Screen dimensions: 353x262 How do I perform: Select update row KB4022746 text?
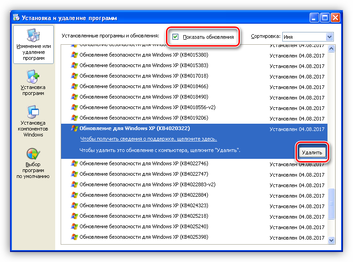point(144,163)
